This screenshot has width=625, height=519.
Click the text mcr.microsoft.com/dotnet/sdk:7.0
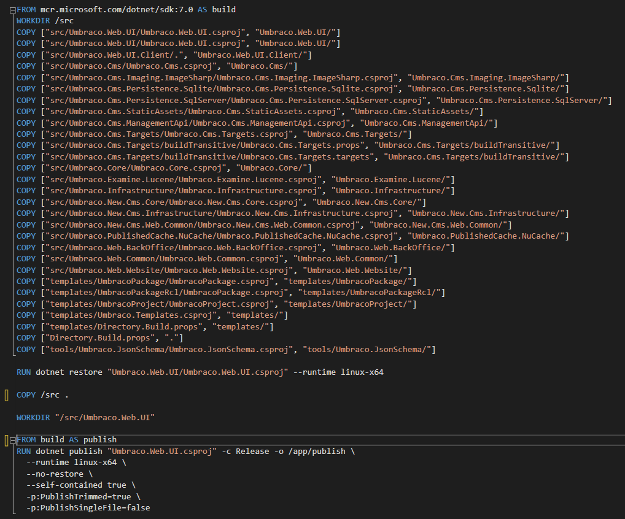117,10
